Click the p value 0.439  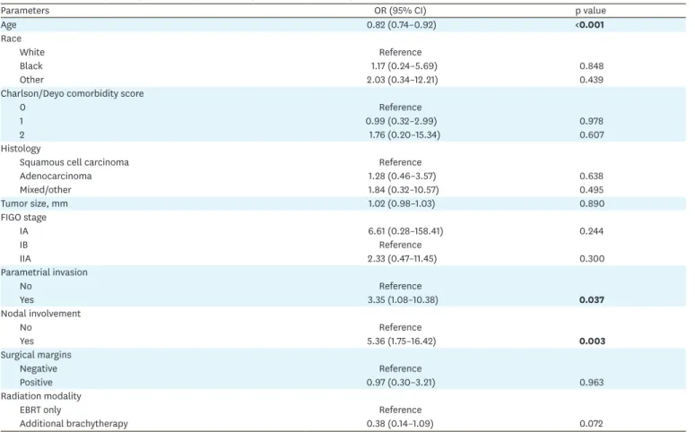coord(592,80)
